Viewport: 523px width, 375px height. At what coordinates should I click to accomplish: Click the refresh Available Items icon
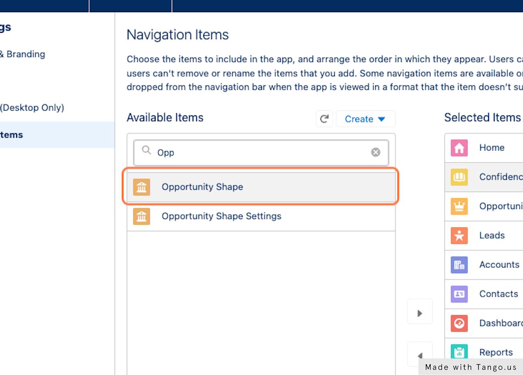(324, 119)
